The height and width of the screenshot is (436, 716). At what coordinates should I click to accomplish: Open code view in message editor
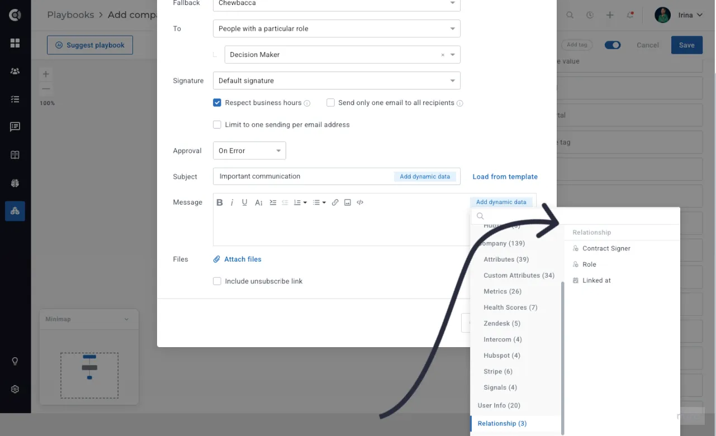point(360,202)
